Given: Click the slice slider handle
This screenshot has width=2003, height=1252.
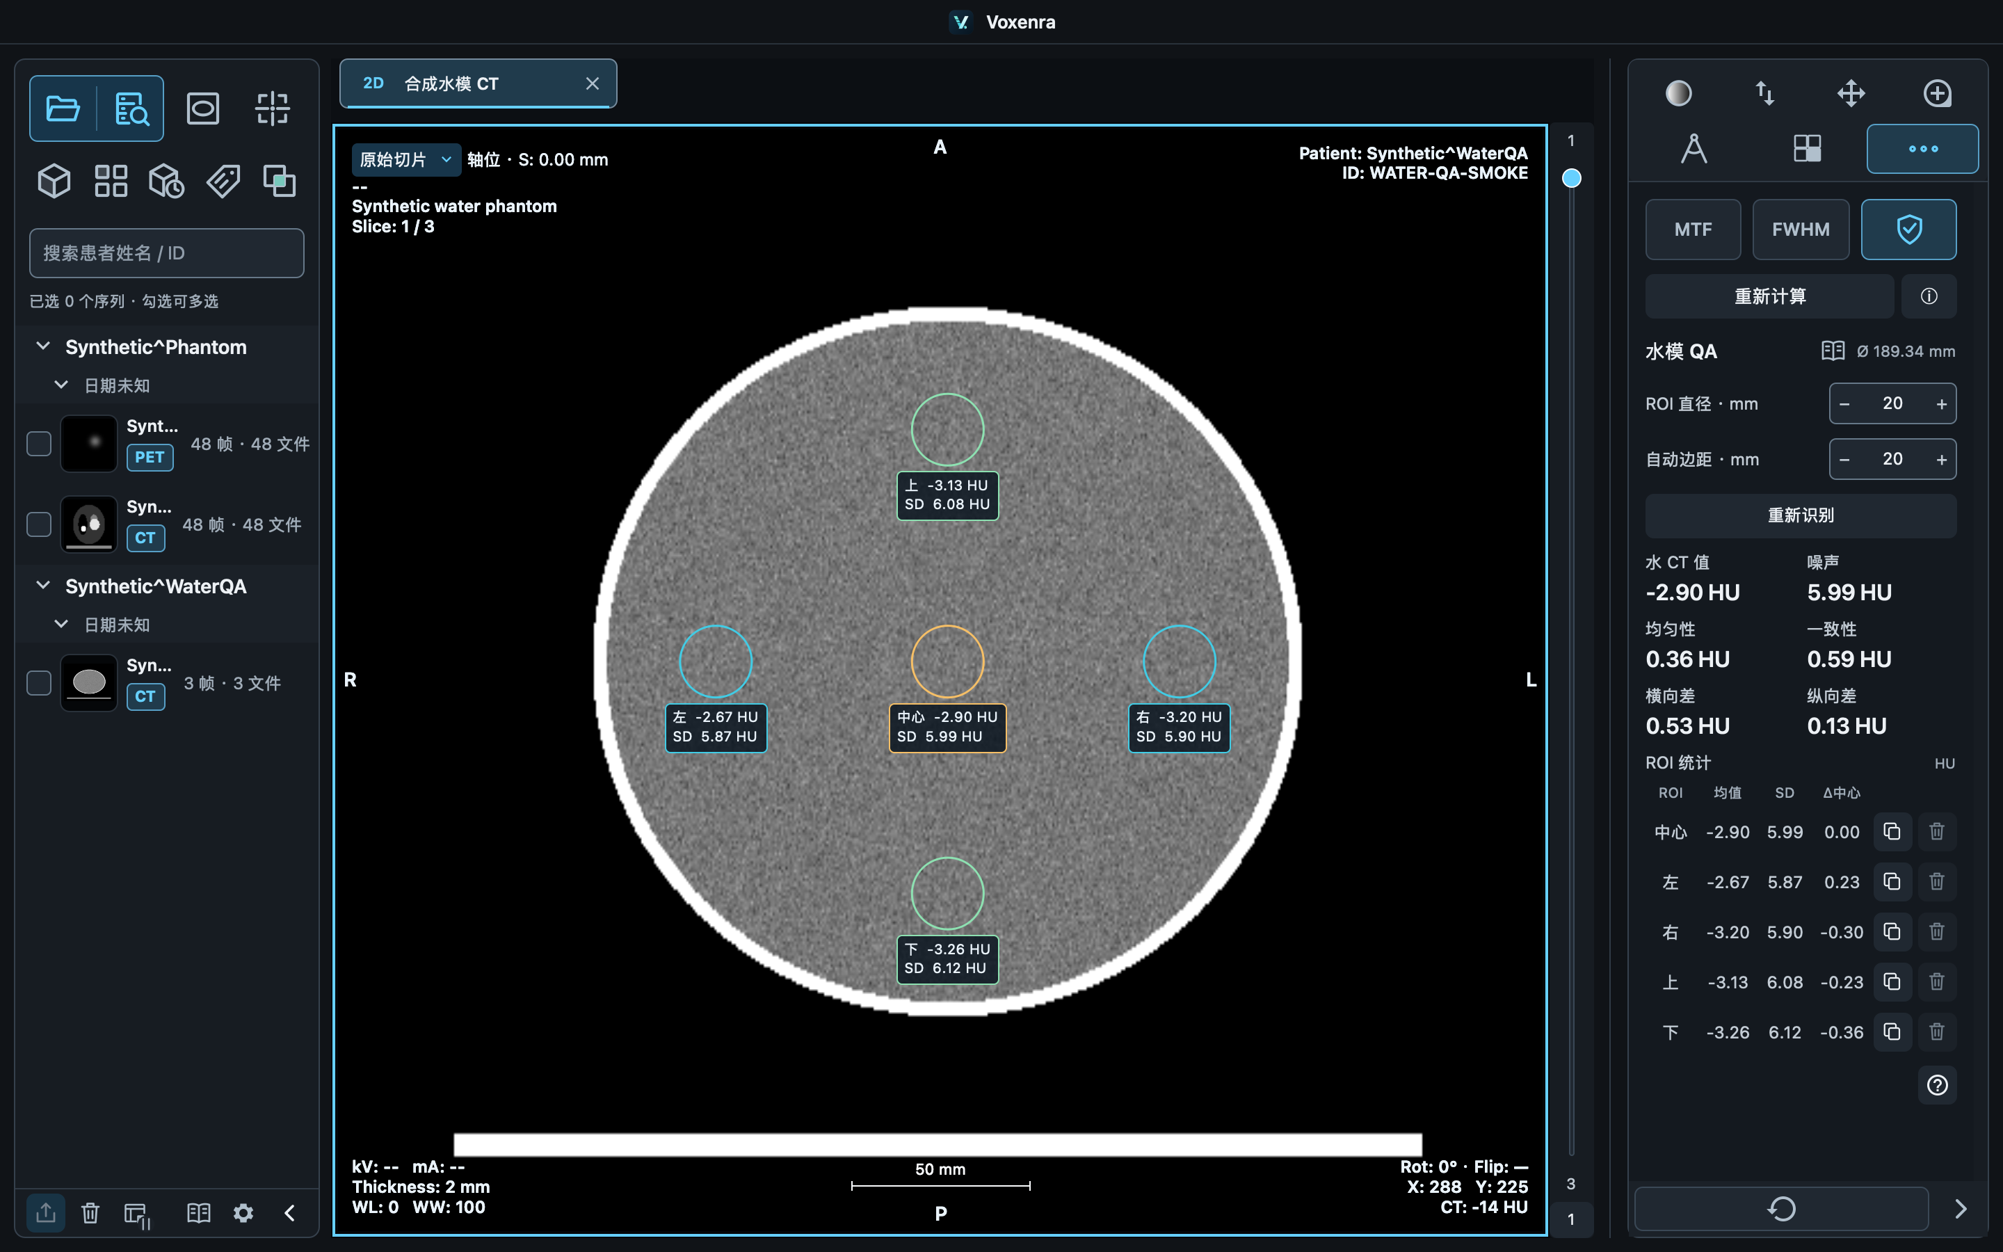Looking at the screenshot, I should (1571, 178).
